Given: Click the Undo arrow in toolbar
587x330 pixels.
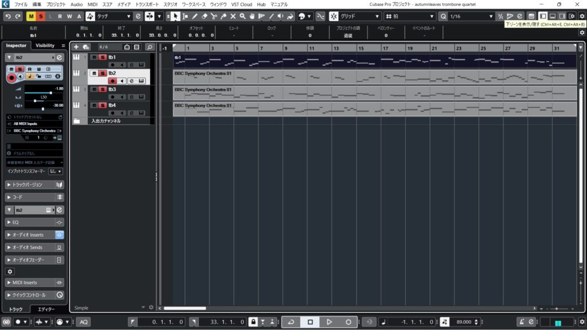Looking at the screenshot, I should (8, 16).
